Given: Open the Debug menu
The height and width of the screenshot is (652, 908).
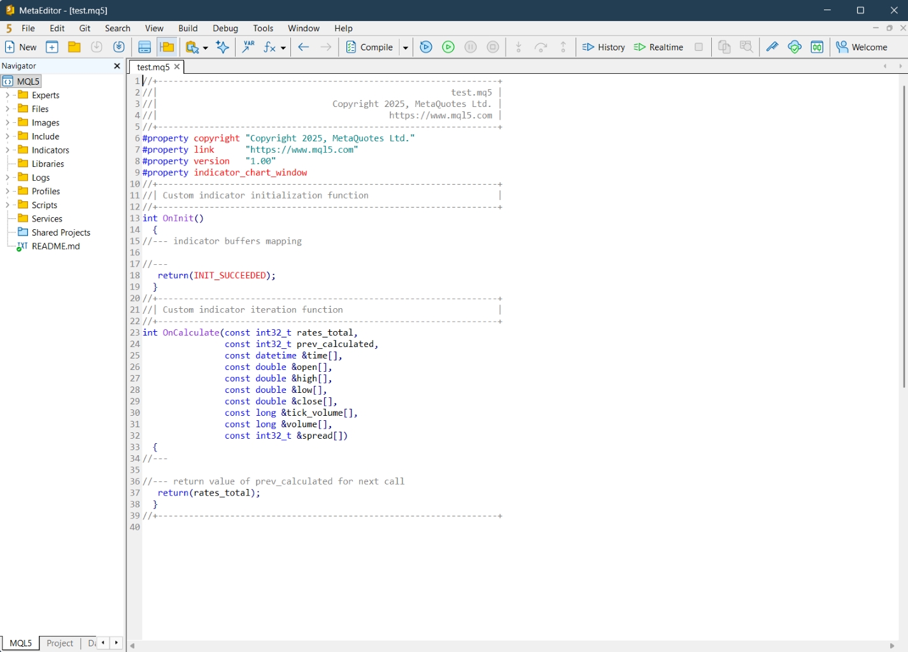Looking at the screenshot, I should click(x=225, y=29).
